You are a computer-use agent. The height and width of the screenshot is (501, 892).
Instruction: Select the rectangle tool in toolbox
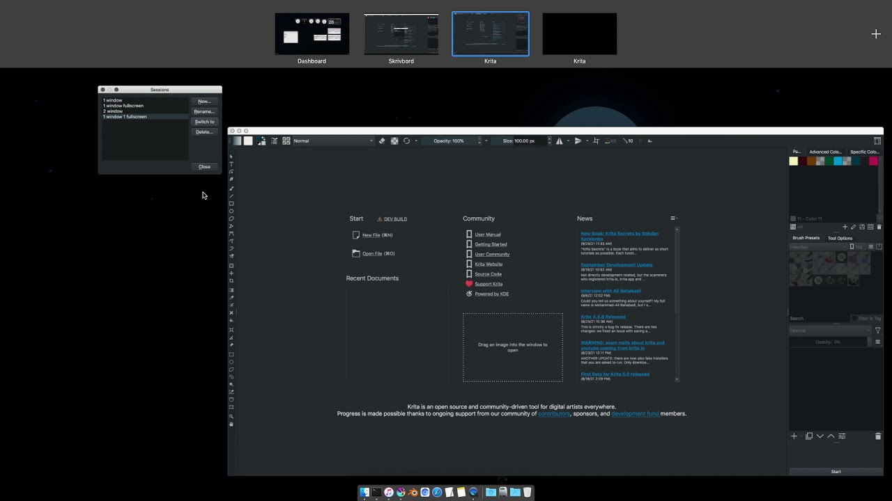[x=231, y=204]
